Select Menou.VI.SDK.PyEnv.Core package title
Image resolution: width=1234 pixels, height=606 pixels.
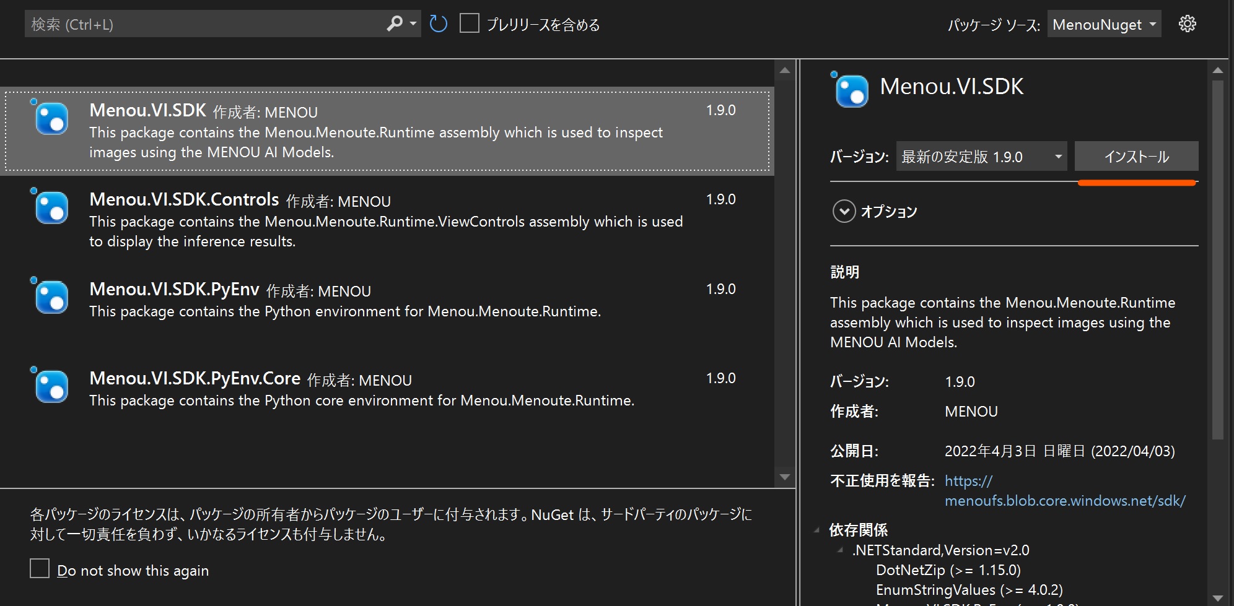pyautogui.click(x=195, y=378)
